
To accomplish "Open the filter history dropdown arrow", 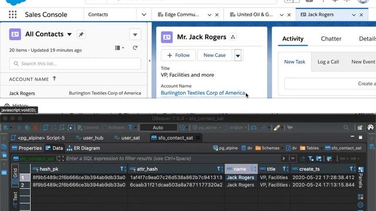I will [293, 158].
